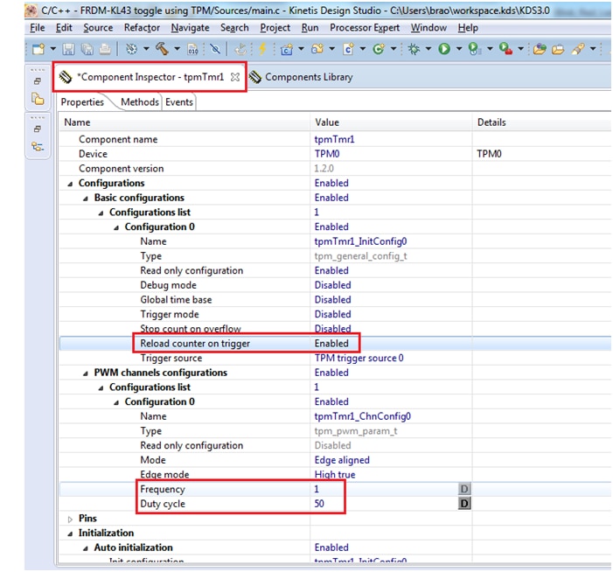The height and width of the screenshot is (572, 613).
Task: Open the Debug bug dropdown arrow
Action: click(x=428, y=49)
